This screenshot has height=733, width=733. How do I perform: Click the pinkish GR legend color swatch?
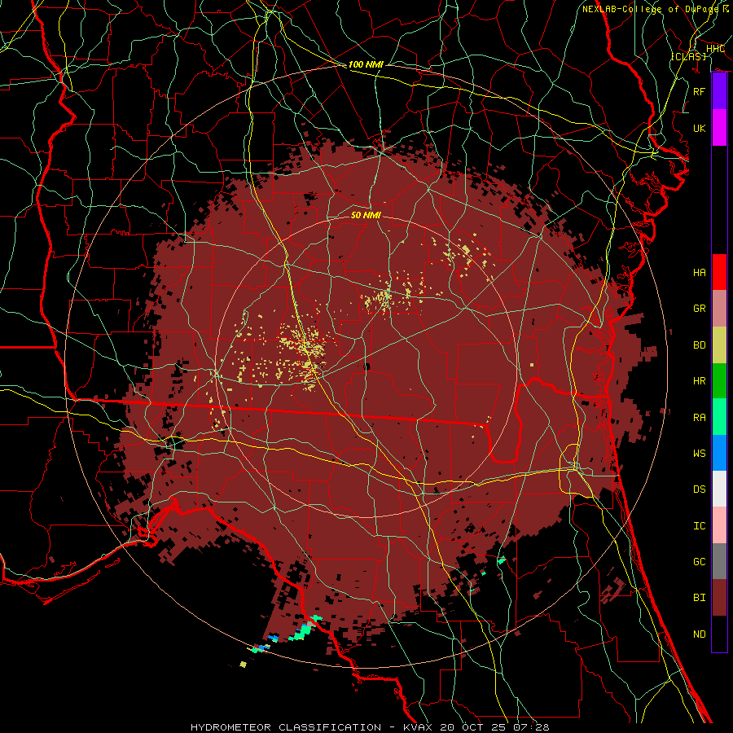coord(719,309)
